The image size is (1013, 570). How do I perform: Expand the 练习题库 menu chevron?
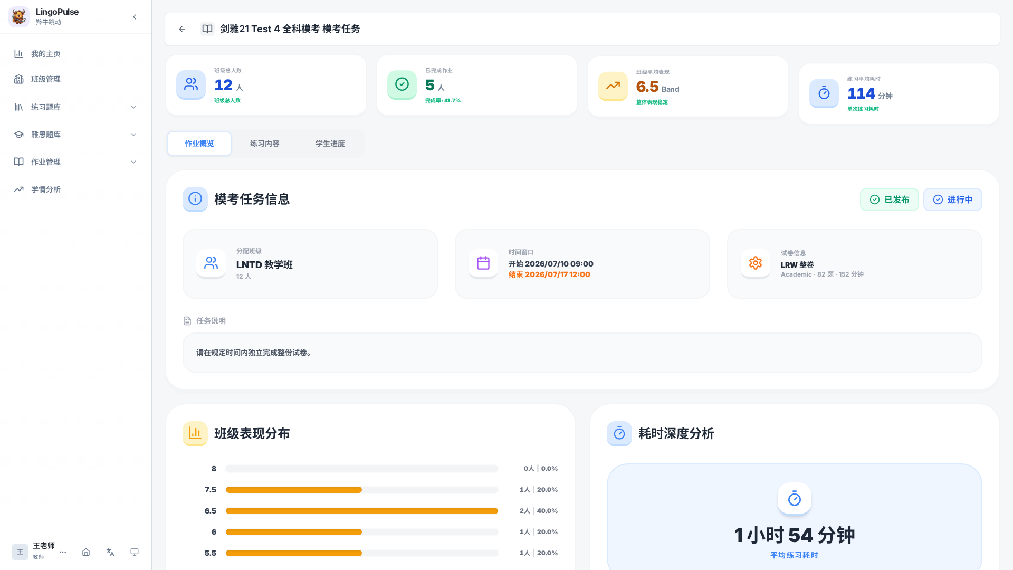(x=133, y=107)
